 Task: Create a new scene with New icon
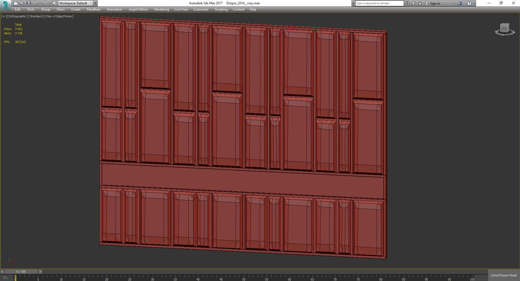pos(16,3)
